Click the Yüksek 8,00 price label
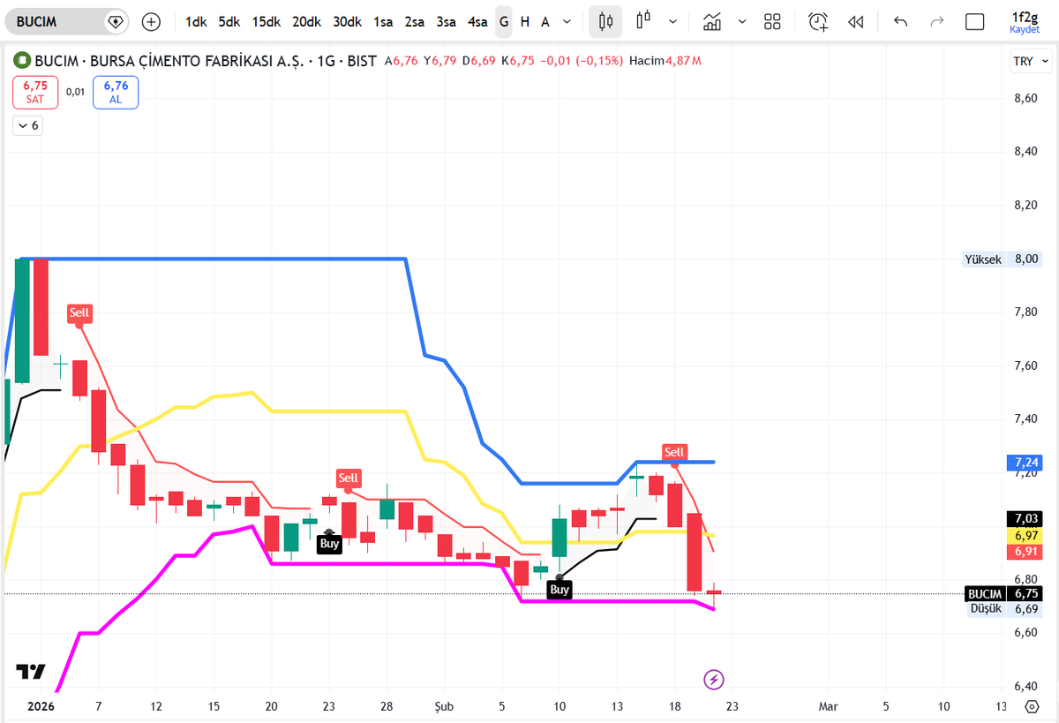 tap(1003, 260)
